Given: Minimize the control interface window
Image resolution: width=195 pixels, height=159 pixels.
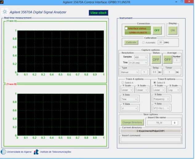Looking at the screenshot, I should pos(176,2).
